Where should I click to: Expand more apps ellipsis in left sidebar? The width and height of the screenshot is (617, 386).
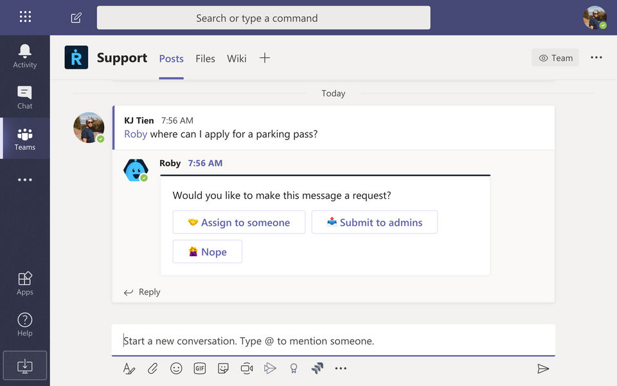coord(25,180)
